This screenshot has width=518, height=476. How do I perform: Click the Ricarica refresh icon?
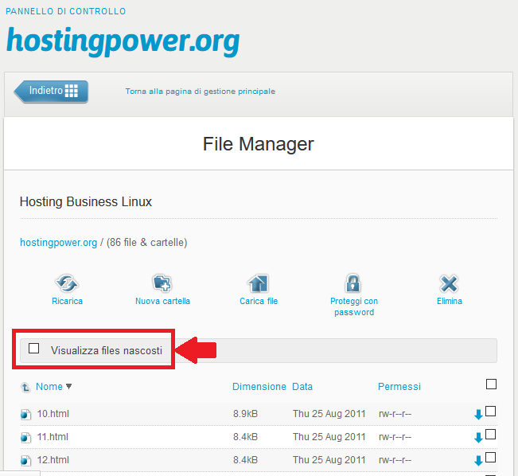tap(67, 283)
